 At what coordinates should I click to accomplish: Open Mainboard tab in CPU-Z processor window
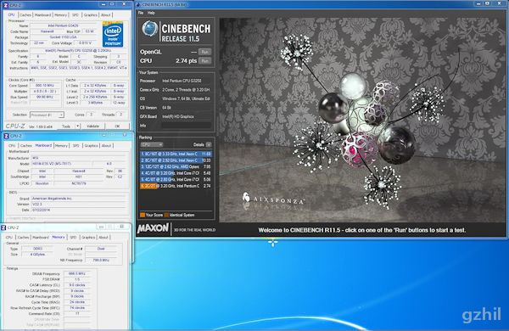pyautogui.click(x=42, y=15)
